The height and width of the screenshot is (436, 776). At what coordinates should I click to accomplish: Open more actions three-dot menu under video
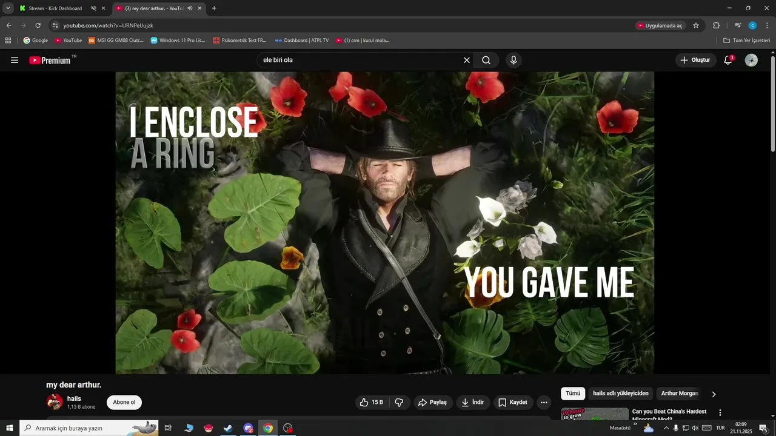(544, 402)
